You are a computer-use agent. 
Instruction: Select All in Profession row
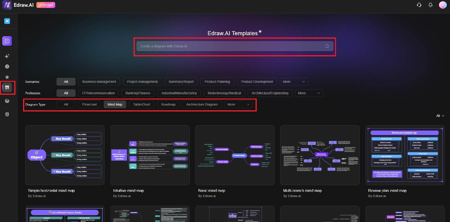point(66,93)
